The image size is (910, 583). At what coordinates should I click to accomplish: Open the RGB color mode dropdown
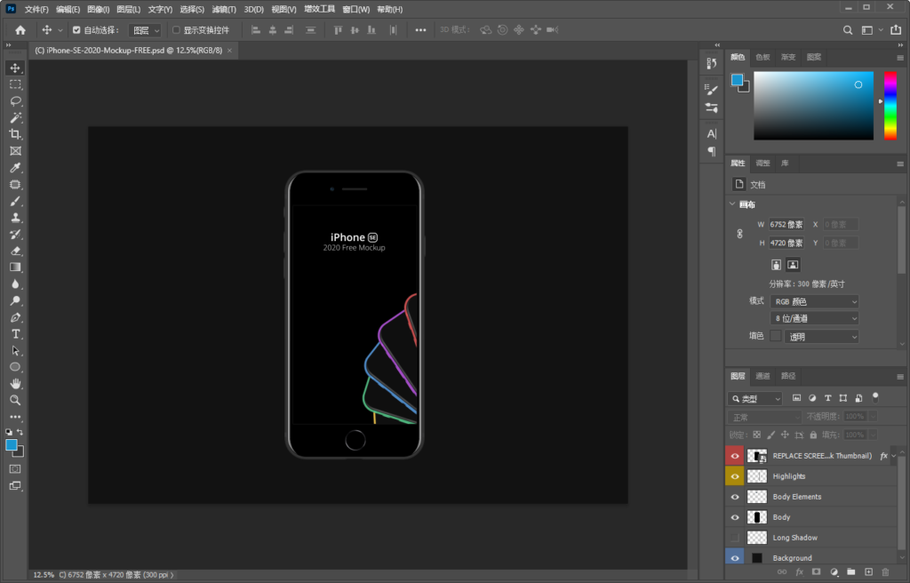pyautogui.click(x=814, y=301)
